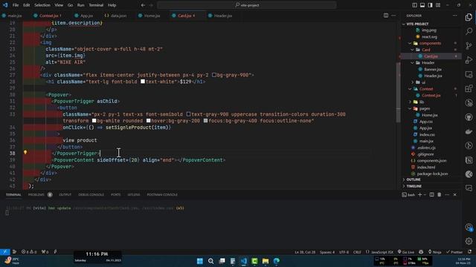Click the Spaces: 4 indentation indicator
The width and height of the screenshot is (476, 267).
coord(327,252)
